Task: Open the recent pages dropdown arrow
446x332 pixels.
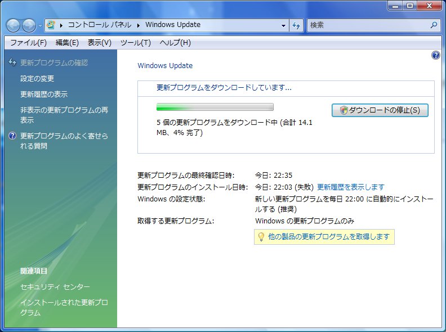Action: (40, 25)
